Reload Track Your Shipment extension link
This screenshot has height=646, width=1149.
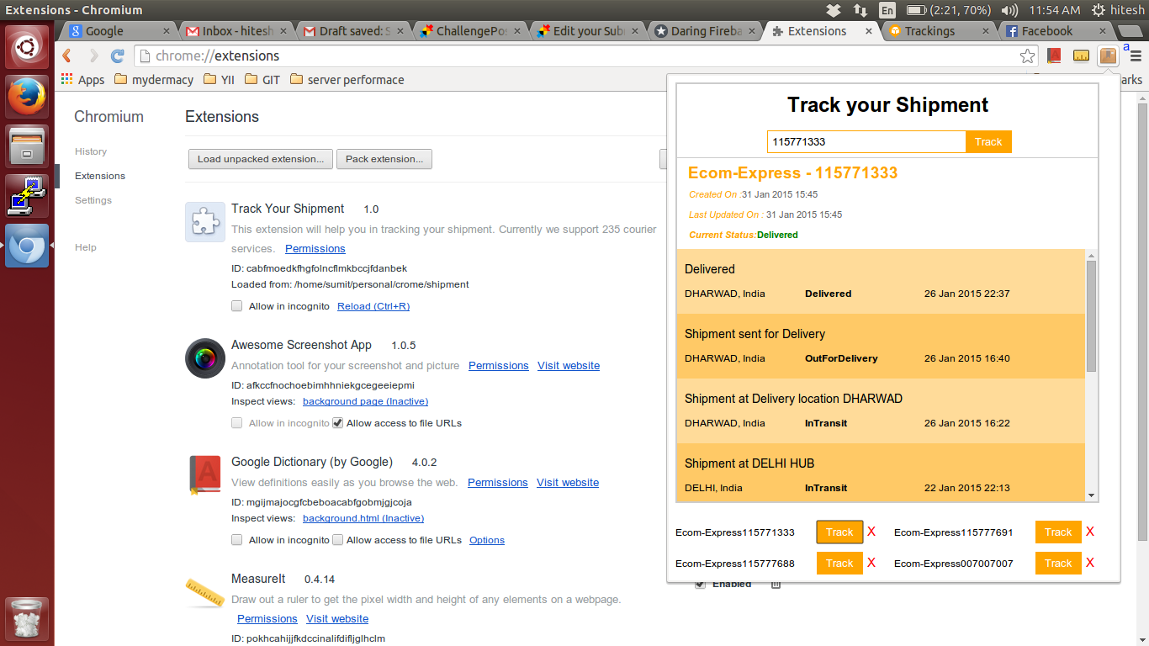373,306
